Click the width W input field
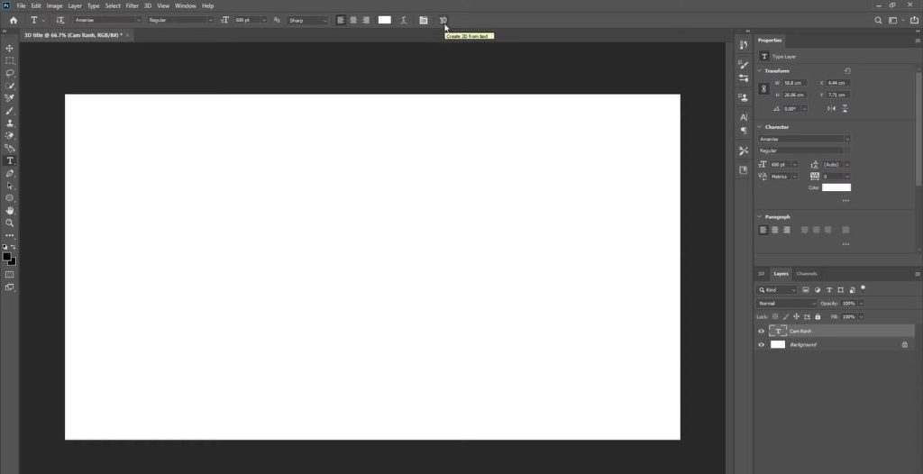This screenshot has width=923, height=474. [795, 83]
